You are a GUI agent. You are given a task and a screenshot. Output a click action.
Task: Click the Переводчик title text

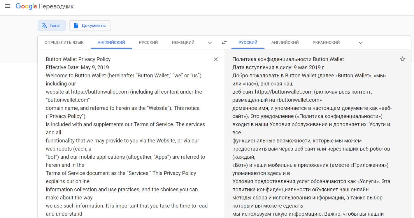(x=56, y=6)
